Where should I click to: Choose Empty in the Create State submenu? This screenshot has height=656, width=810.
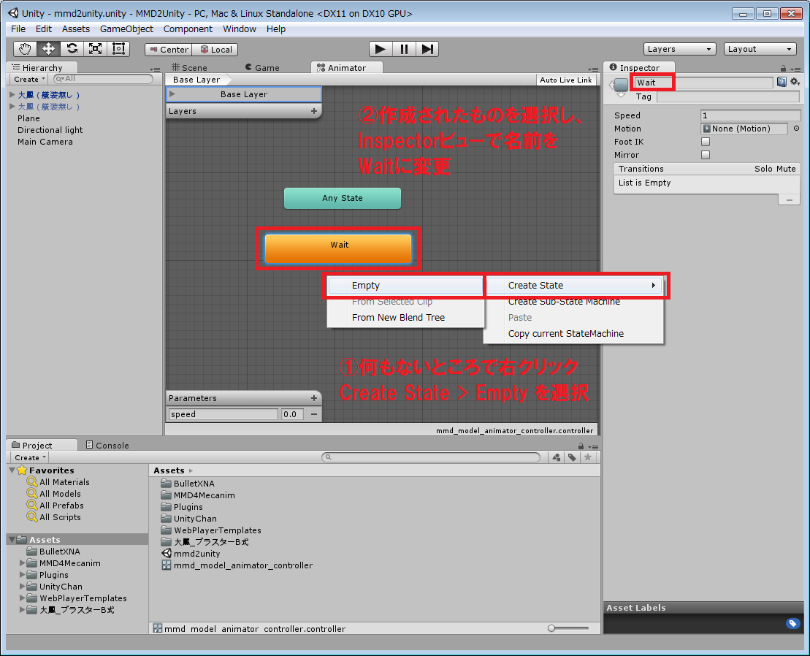405,286
